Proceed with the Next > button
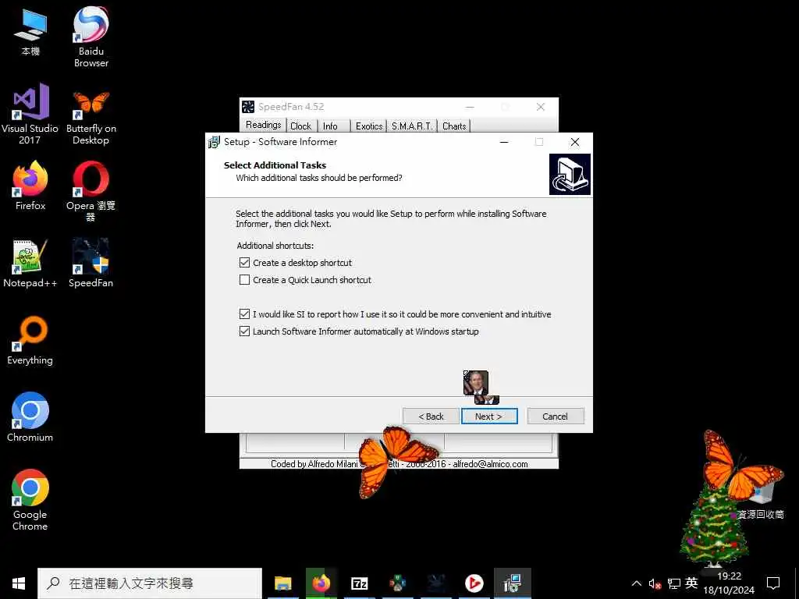The image size is (799, 599). click(489, 416)
